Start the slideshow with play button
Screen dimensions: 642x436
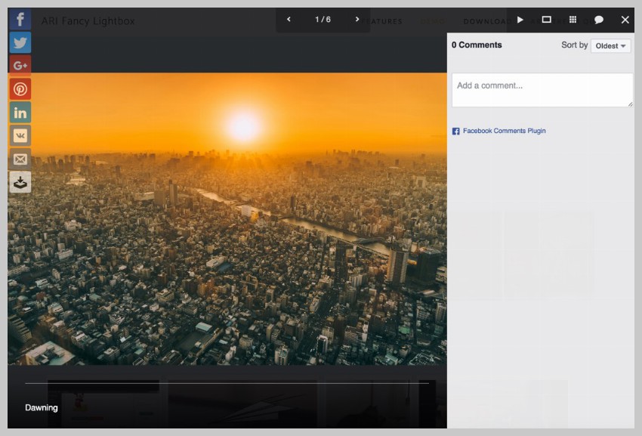tap(520, 20)
